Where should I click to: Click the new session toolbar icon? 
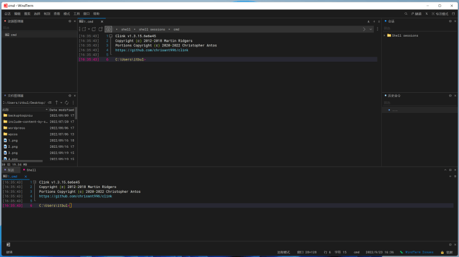pyautogui.click(x=84, y=29)
